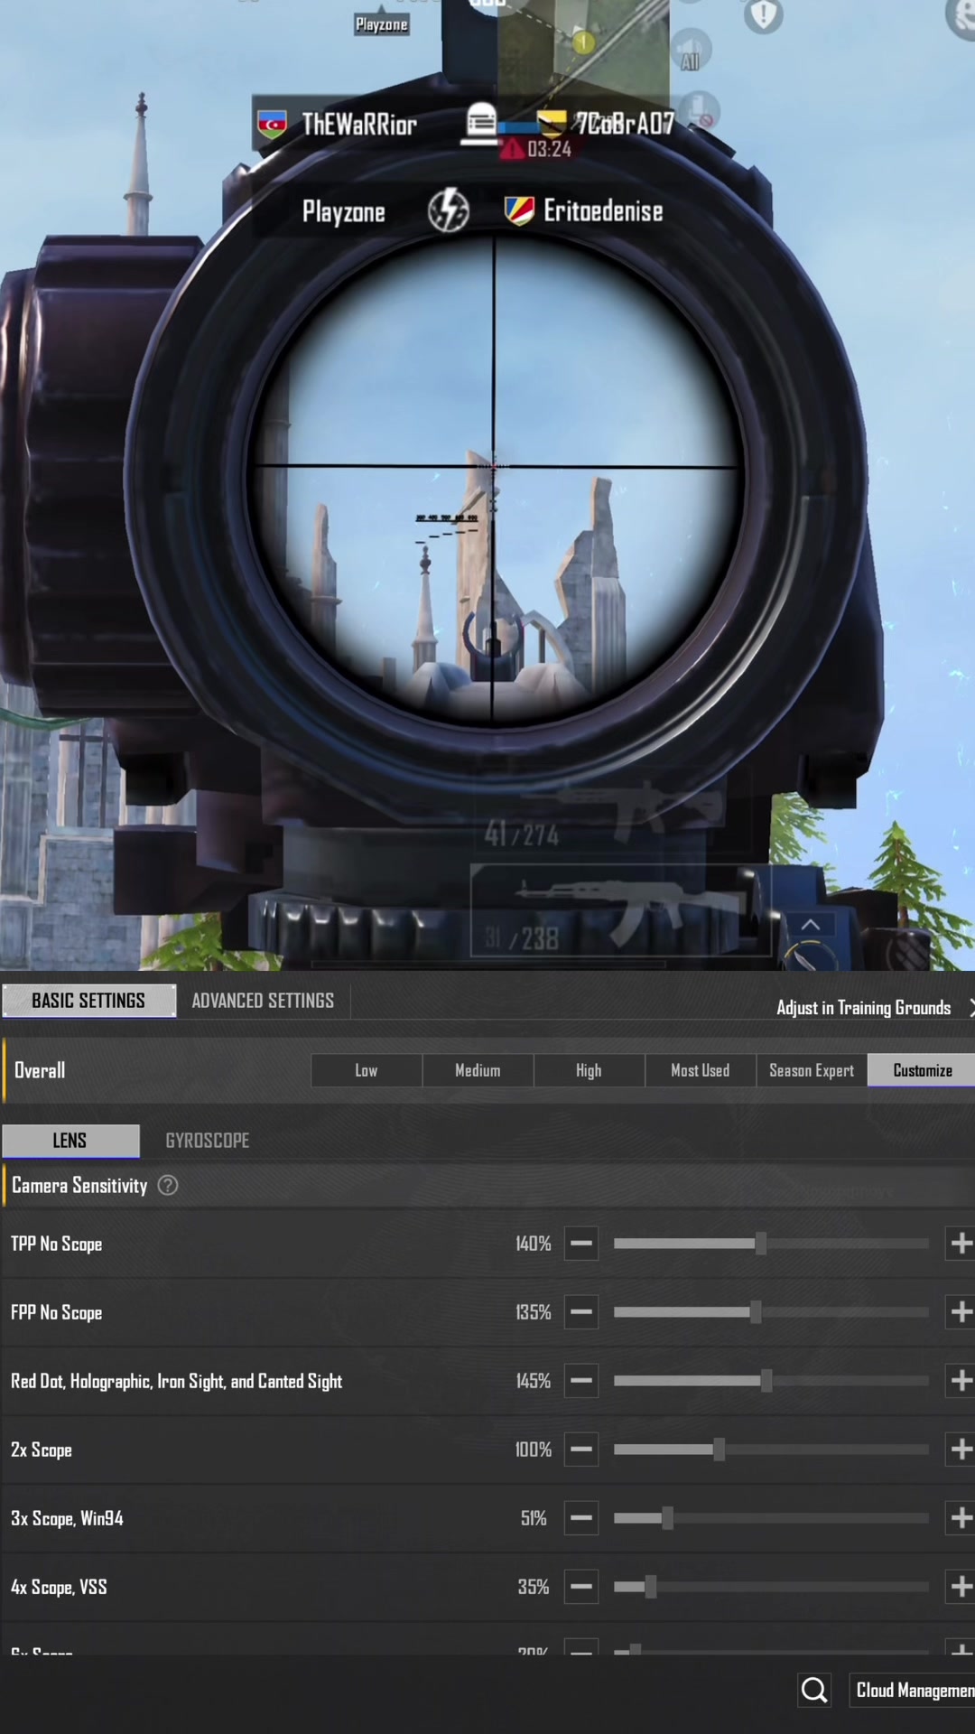The image size is (975, 1734).
Task: Increase TPP No Scope sensitivity
Action: (x=961, y=1244)
